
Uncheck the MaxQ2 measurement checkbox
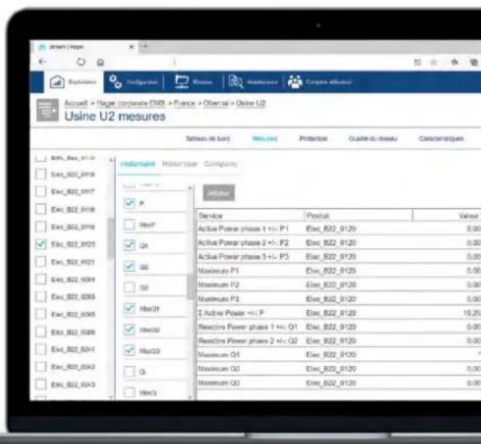pos(129,329)
